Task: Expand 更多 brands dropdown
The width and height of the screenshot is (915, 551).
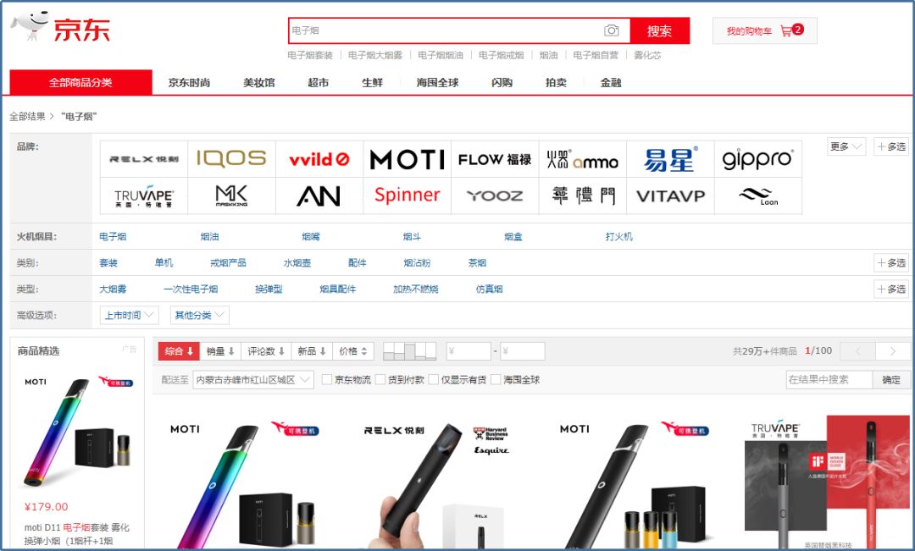Action: [846, 146]
